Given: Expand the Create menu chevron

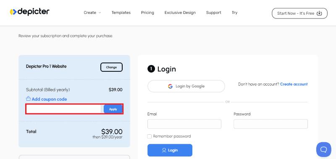Looking at the screenshot, I should point(100,13).
